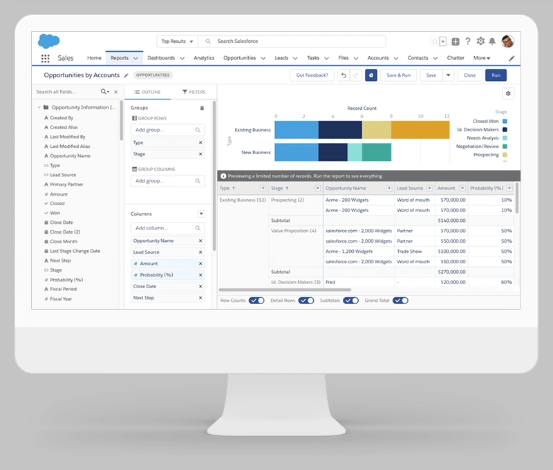553x470 pixels.
Task: Click the Got Feedback? button
Action: 312,75
